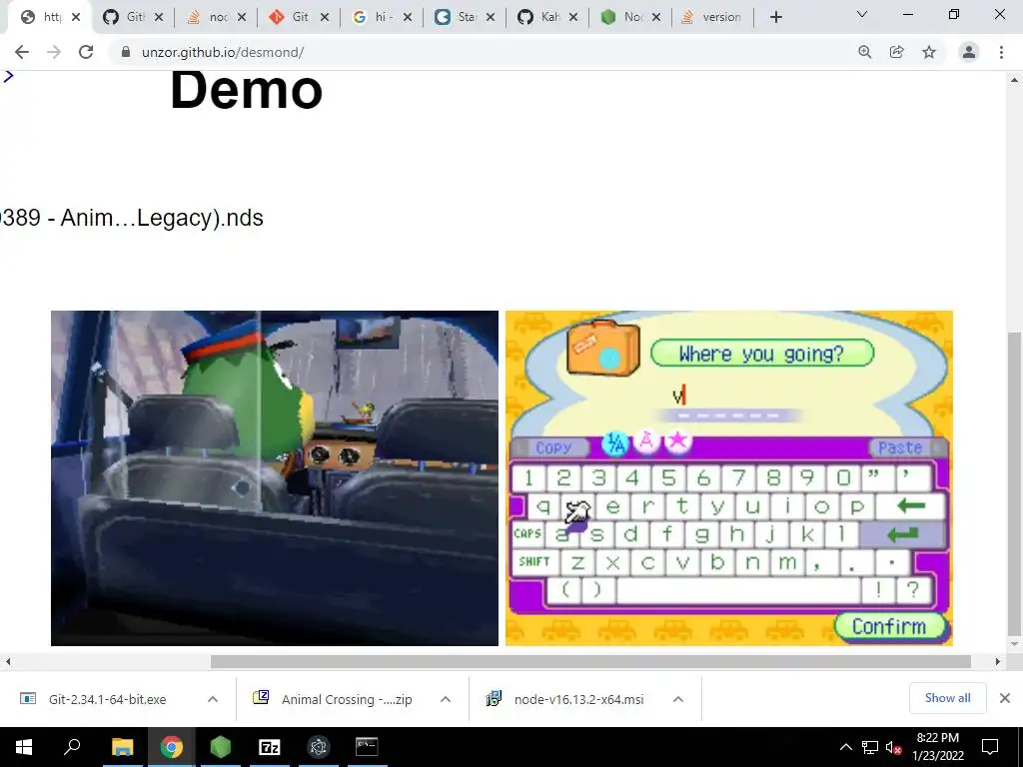Expand options for node-v16.13.2-x64.msi download
This screenshot has width=1023, height=767.
[678, 699]
